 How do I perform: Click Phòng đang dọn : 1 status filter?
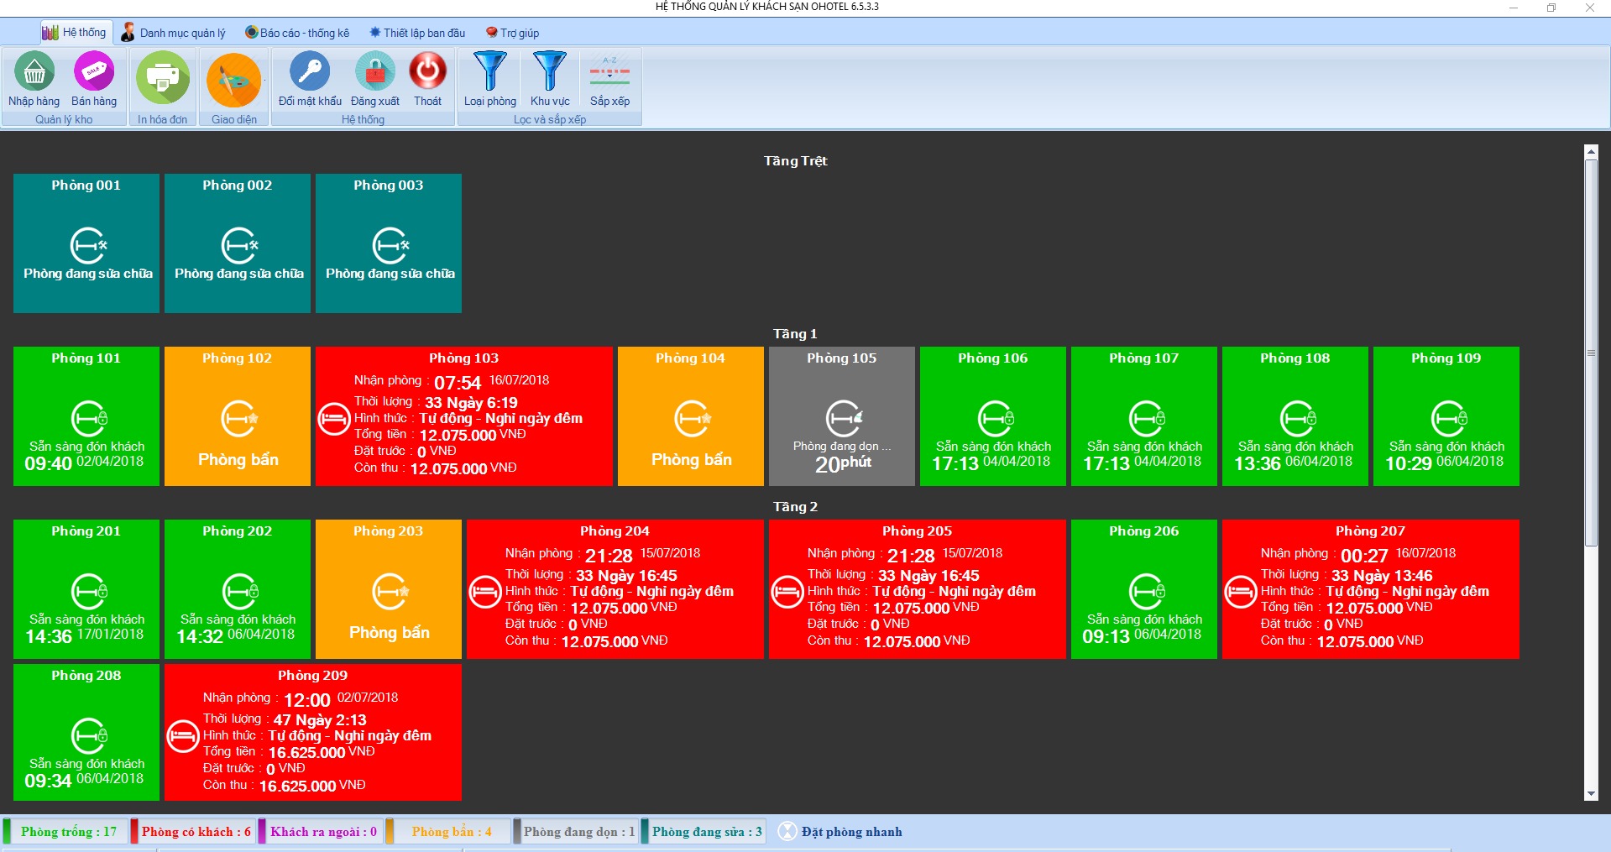(x=576, y=832)
